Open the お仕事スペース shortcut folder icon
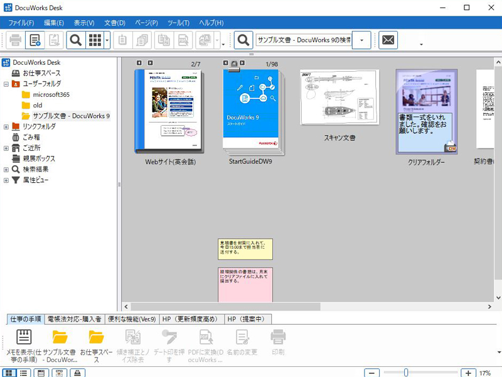 (96, 337)
